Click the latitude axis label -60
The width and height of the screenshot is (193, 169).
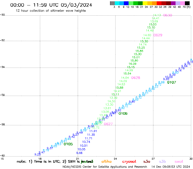(x=2, y=156)
